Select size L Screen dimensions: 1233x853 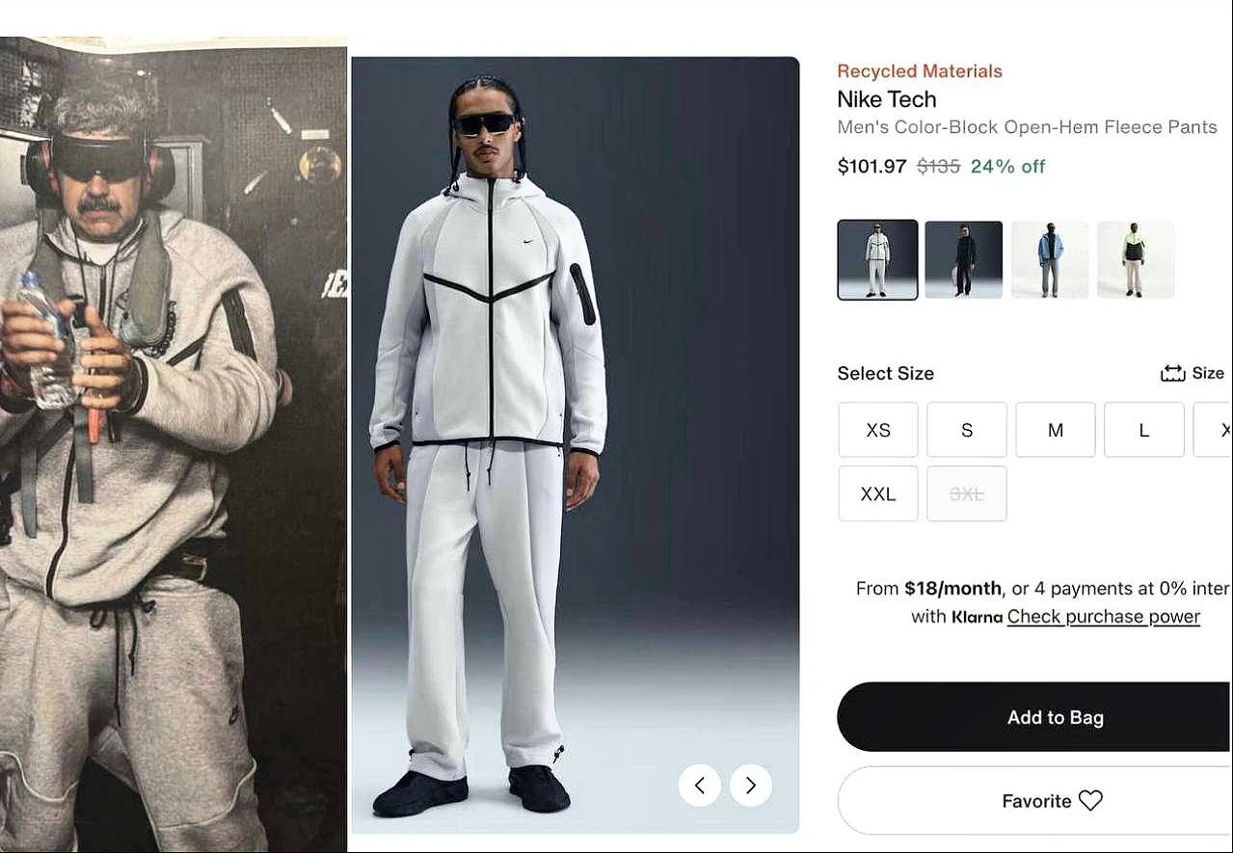click(x=1143, y=430)
